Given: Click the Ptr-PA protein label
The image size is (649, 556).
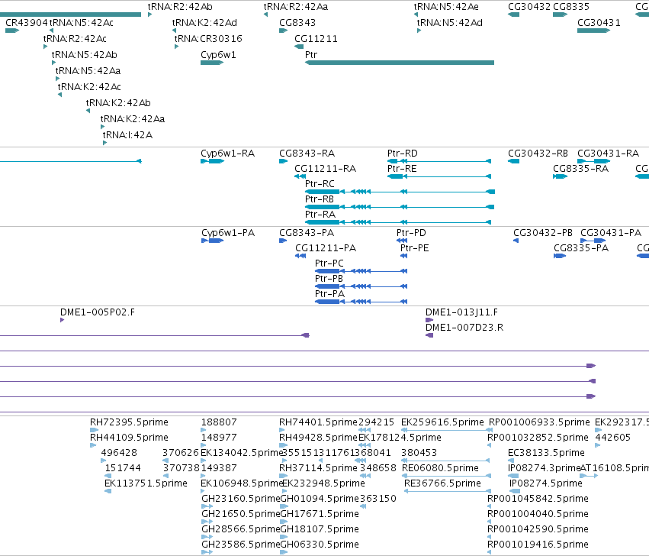Looking at the screenshot, I should click(x=329, y=294).
